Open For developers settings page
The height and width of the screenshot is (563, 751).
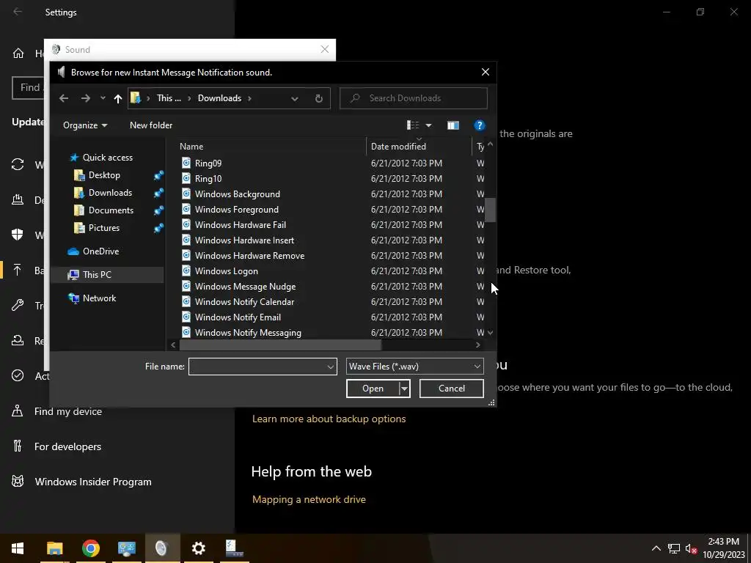[67, 446]
